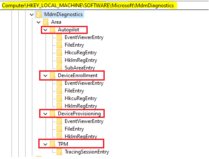Select the DeviceEnrollment key label
The height and width of the screenshot is (159, 209).
tap(77, 75)
